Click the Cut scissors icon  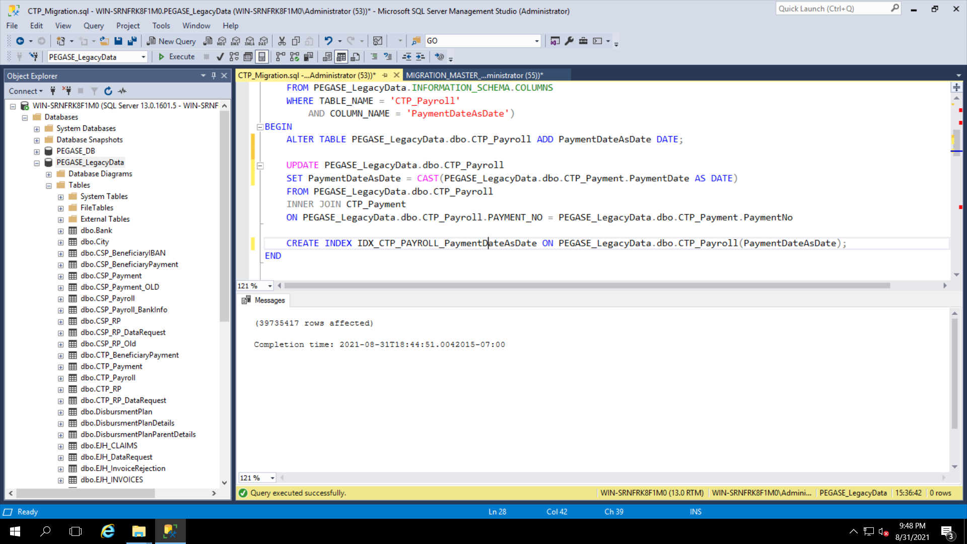(282, 41)
